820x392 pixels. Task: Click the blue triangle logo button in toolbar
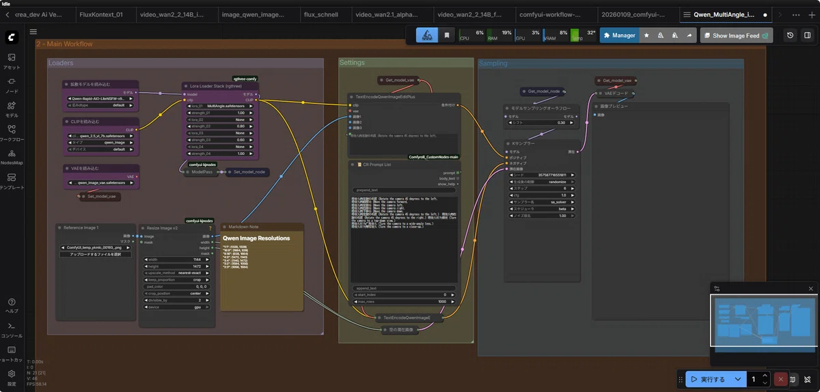427,35
